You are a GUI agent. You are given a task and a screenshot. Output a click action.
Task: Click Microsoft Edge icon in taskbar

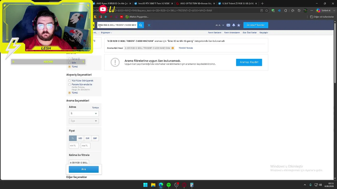pyautogui.click(x=161, y=185)
